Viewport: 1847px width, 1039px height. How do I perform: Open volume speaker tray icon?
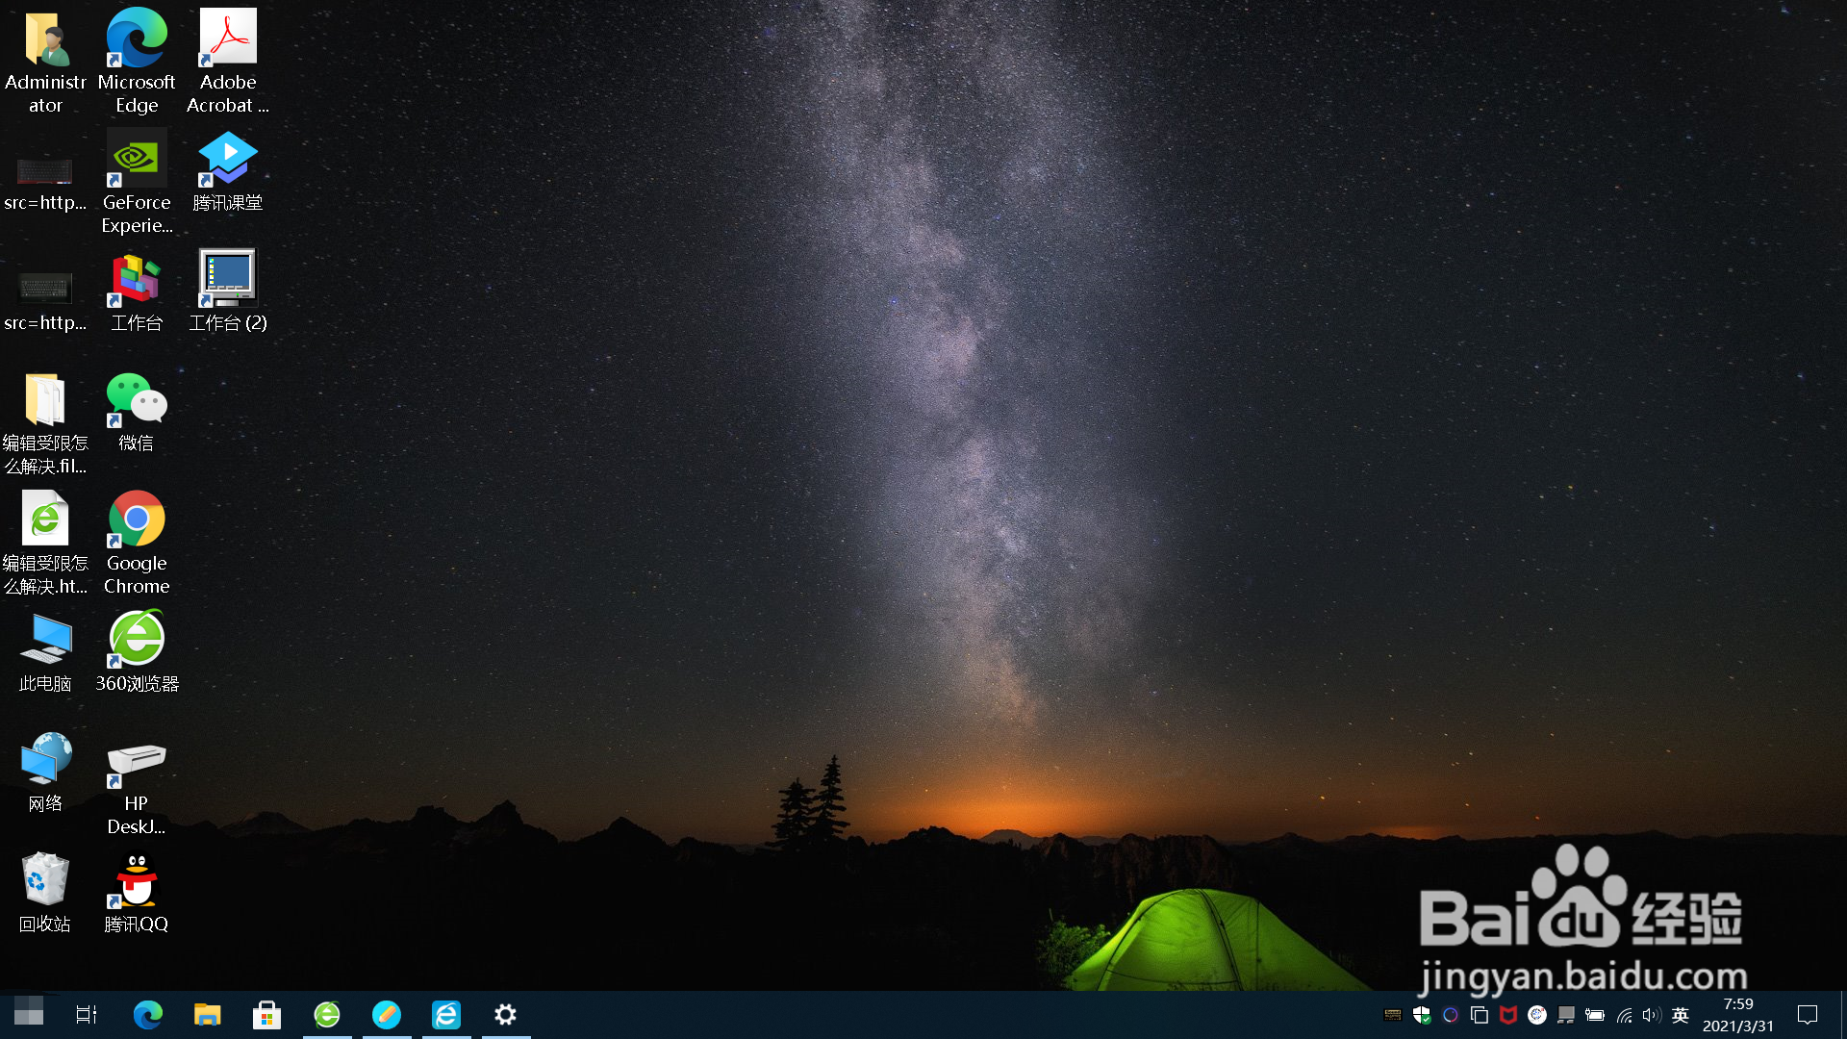point(1652,1015)
